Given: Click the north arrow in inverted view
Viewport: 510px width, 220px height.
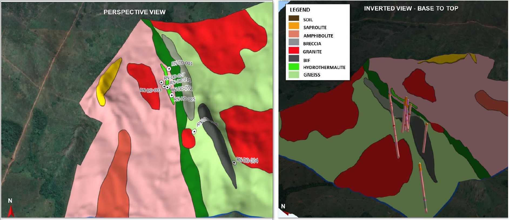Looking at the screenshot, I should tap(286, 213).
